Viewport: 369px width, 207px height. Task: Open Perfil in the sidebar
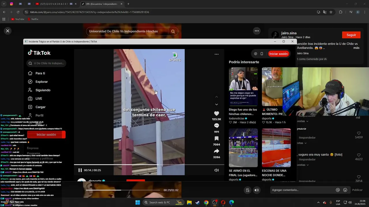pos(39,115)
